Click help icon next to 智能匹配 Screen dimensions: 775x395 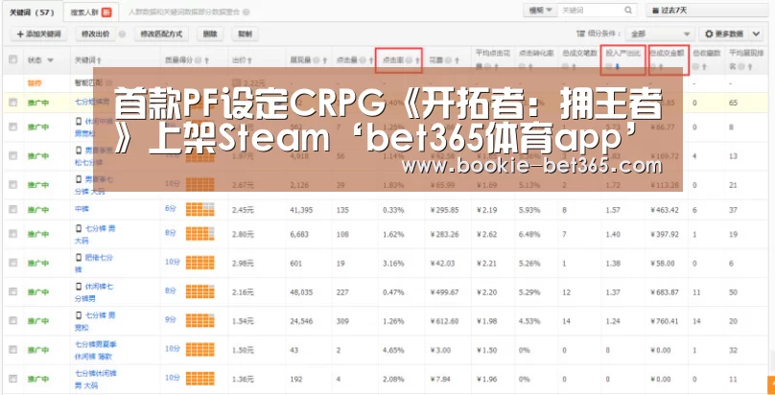pos(108,82)
